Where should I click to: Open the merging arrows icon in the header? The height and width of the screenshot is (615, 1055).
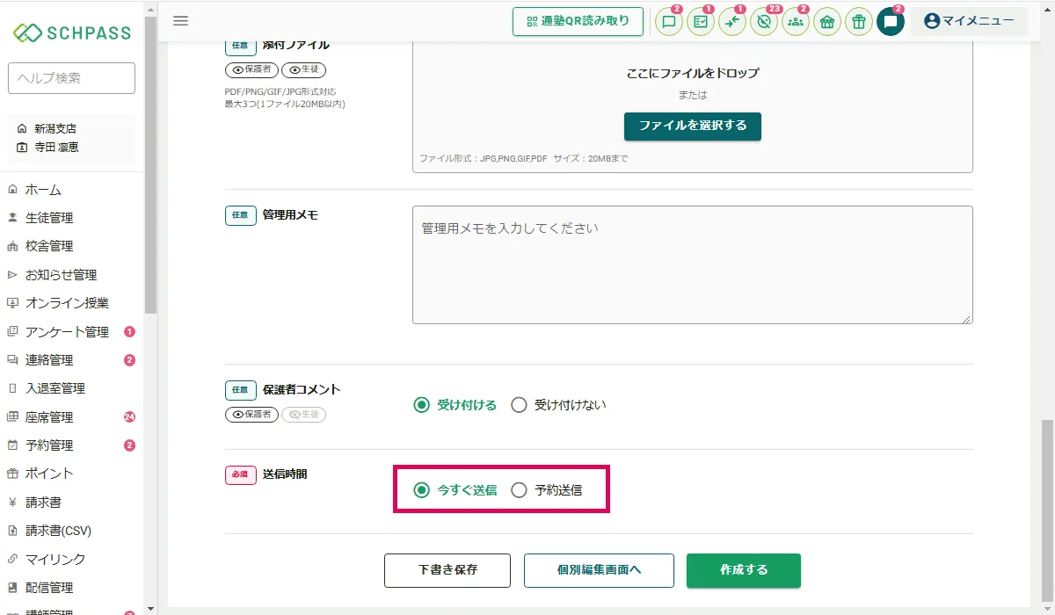[x=732, y=22]
